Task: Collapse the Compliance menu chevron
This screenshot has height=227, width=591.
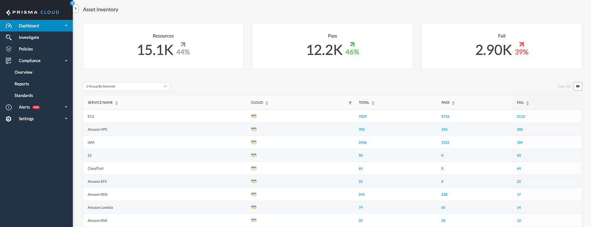Action: [x=66, y=61]
